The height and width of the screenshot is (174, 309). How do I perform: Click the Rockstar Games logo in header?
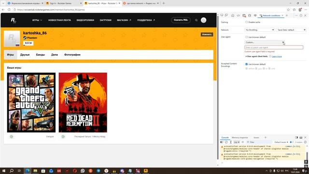13,20
